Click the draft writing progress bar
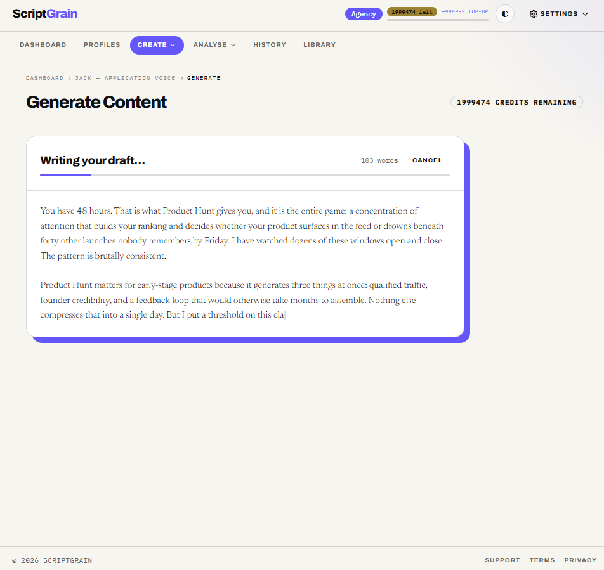This screenshot has height=570, width=604. 245,175
